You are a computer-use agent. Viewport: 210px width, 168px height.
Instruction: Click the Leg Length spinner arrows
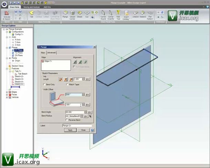click(x=83, y=79)
